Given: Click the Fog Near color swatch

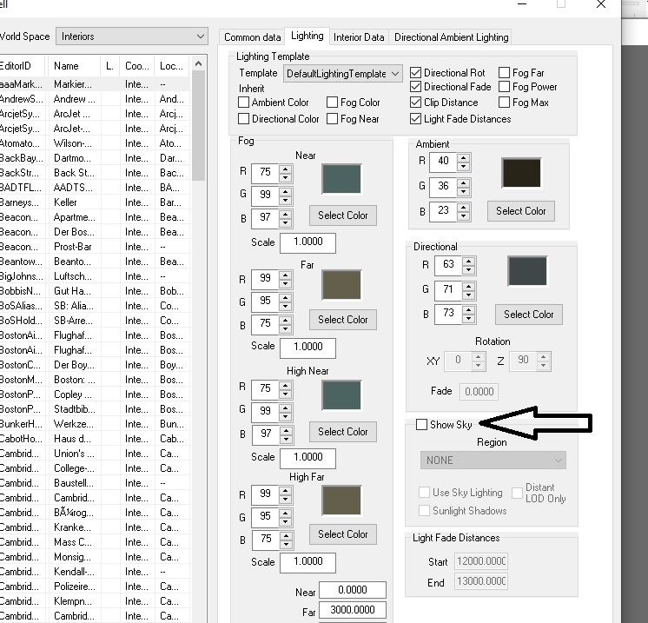Looking at the screenshot, I should 341,178.
